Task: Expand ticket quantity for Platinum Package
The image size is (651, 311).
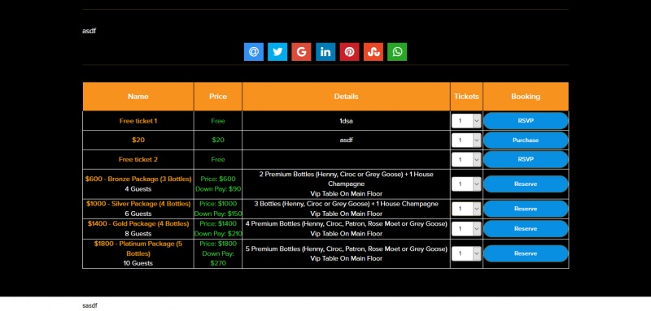Action: [x=466, y=253]
